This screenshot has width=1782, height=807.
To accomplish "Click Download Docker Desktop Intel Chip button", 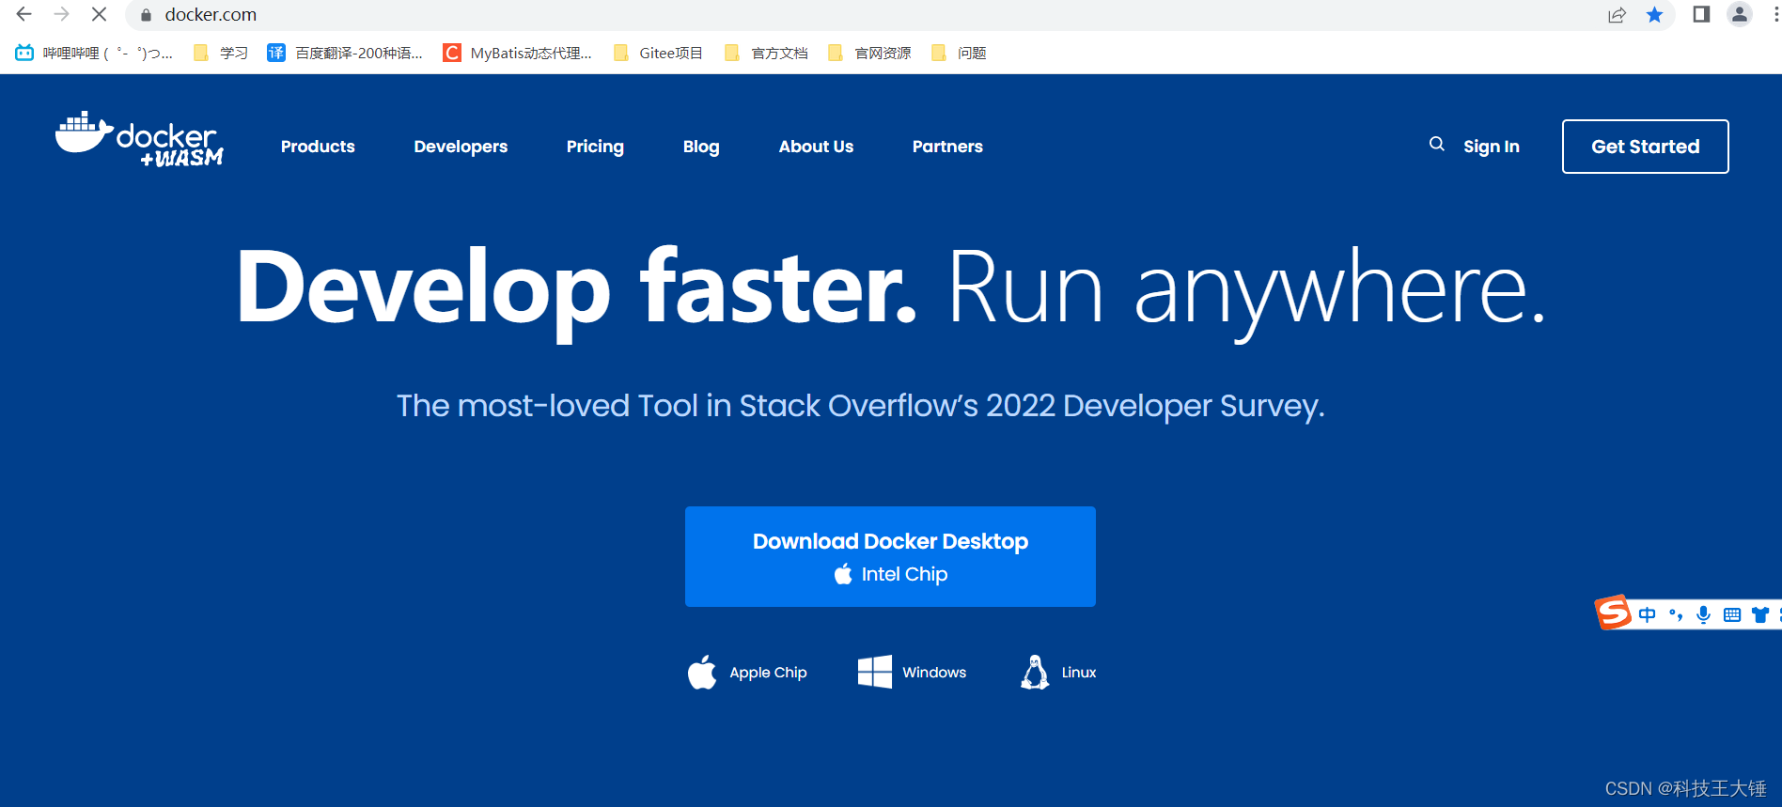I will tap(890, 556).
